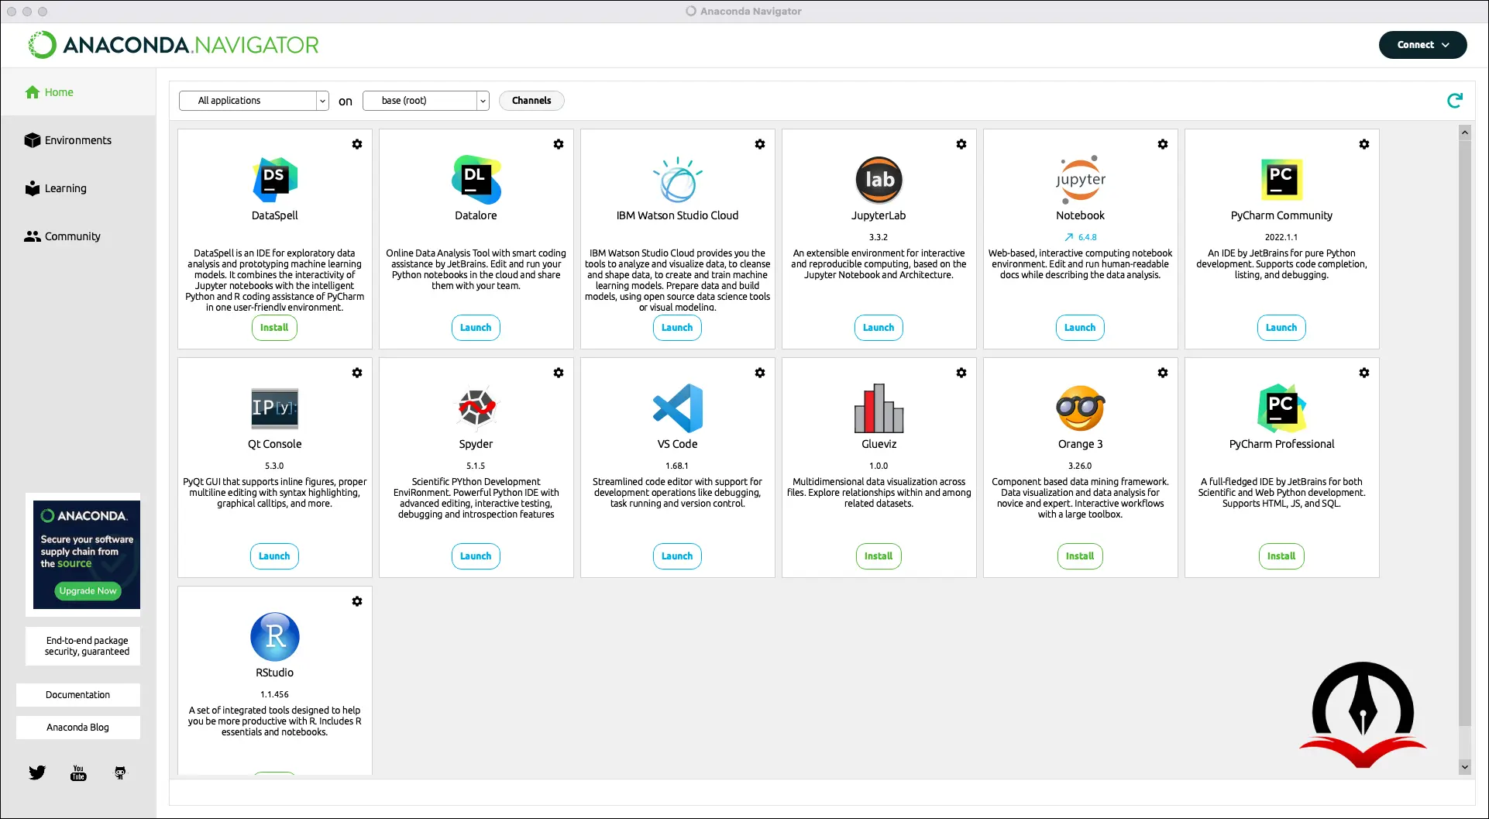Click the Glueviz bar chart logo
This screenshot has width=1489, height=819.
pyautogui.click(x=879, y=408)
